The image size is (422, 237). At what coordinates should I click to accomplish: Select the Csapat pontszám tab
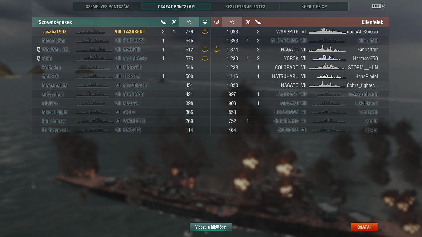pos(176,6)
